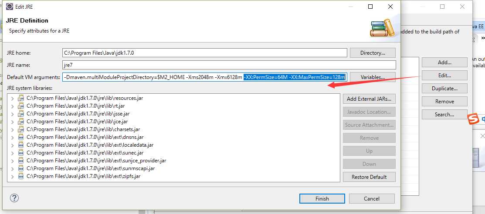This screenshot has height=214, width=485.
Task: Click the jar icon beside dnsns.jar
Action: 21,137
